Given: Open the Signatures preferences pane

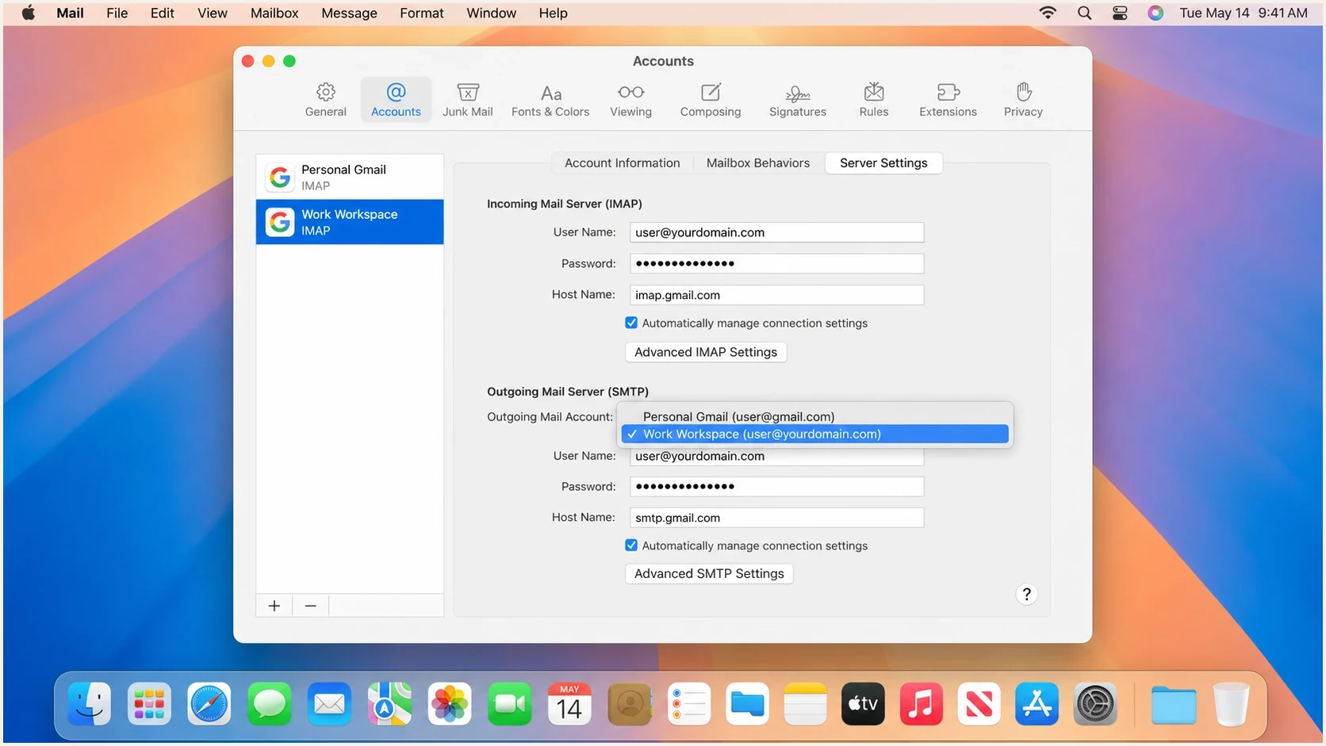Looking at the screenshot, I should (x=797, y=100).
